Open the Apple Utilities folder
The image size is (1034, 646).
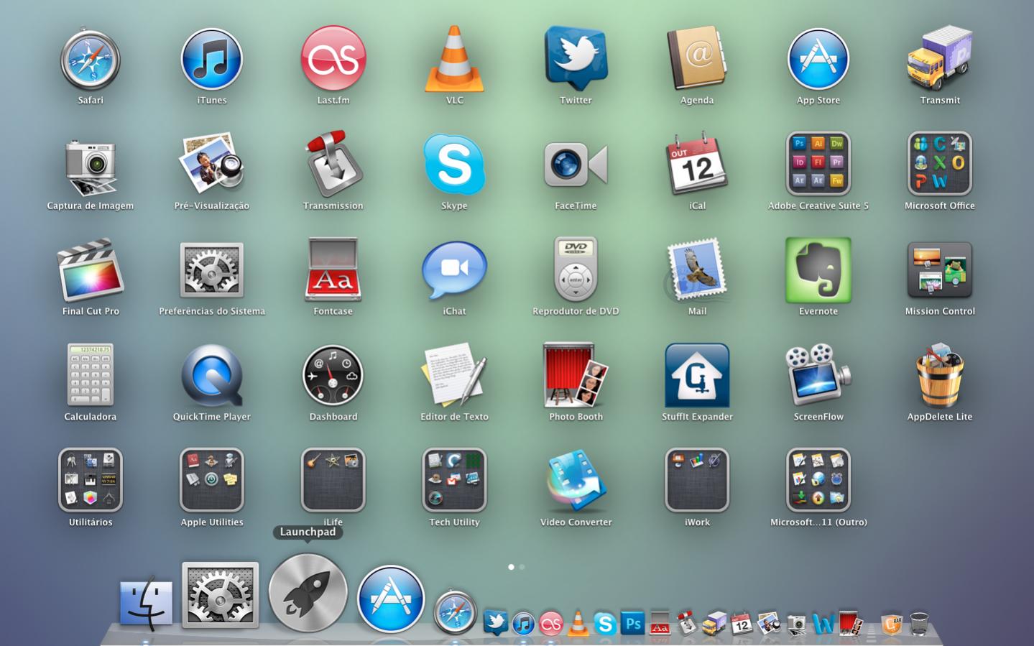(211, 480)
